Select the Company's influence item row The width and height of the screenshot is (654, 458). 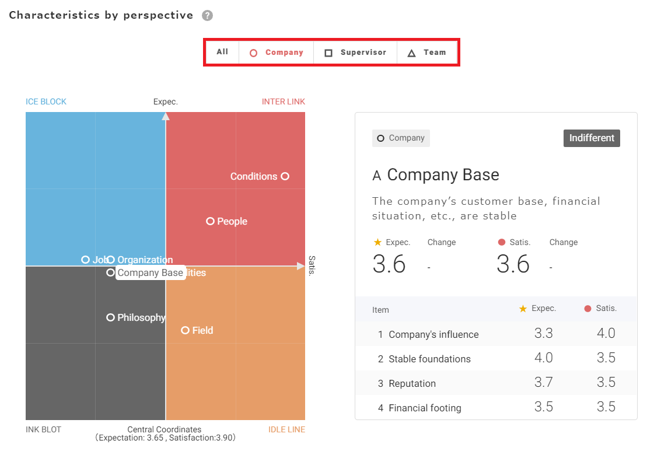[x=496, y=334]
